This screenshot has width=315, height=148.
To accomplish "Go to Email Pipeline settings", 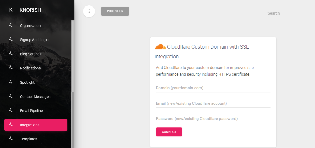I will coord(36,111).
